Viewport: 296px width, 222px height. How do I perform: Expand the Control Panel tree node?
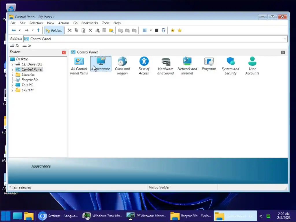point(12,70)
